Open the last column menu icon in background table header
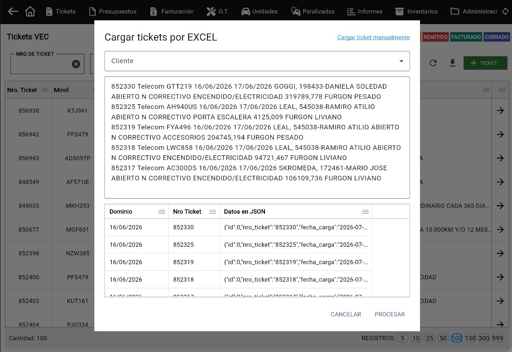This screenshot has width=512, height=352. [x=502, y=90]
